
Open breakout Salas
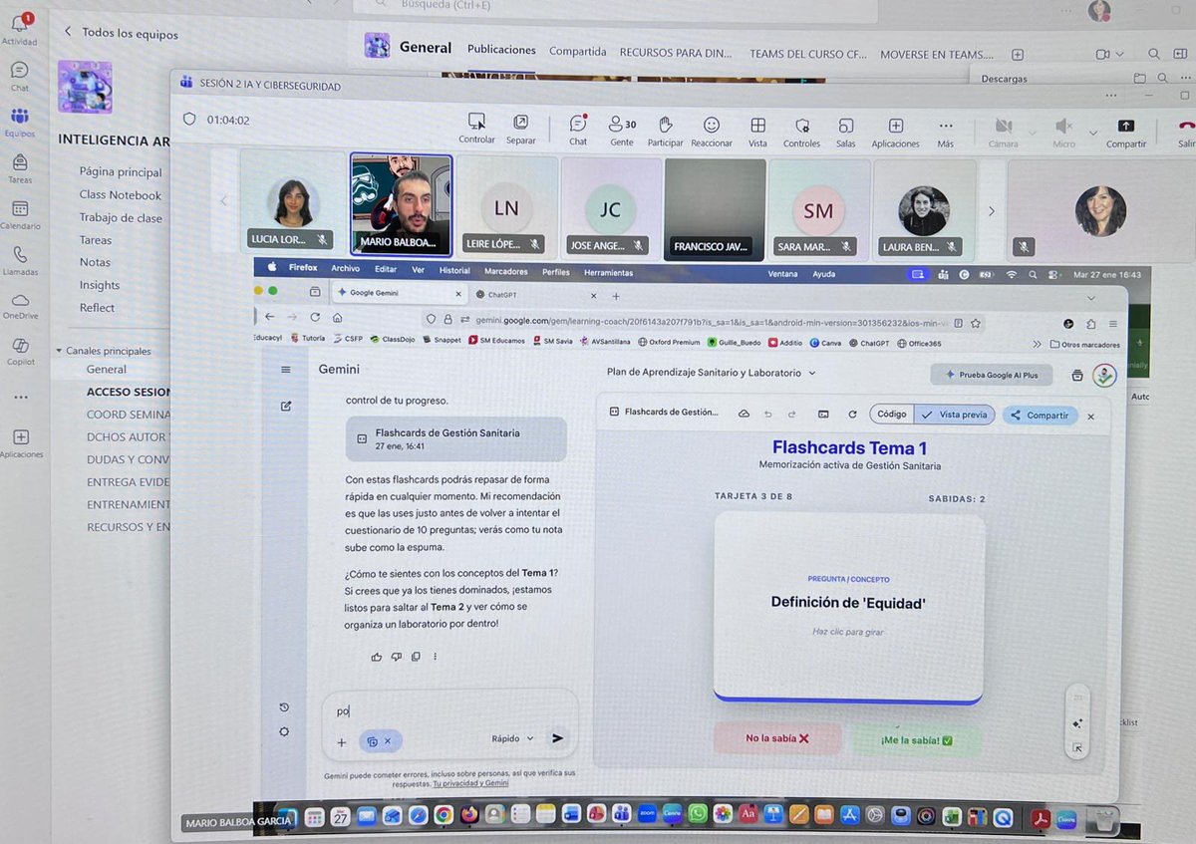coord(845,131)
